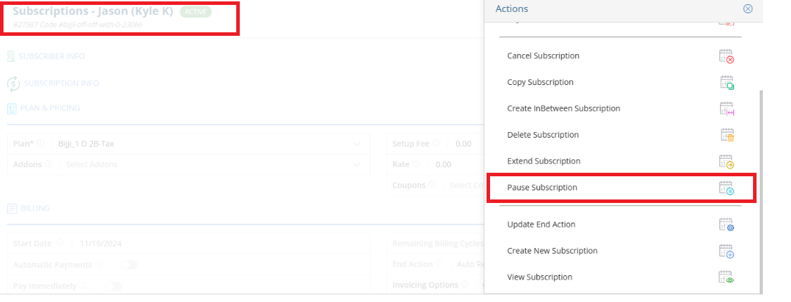Select the Pause Subscription menu entry
This screenshot has width=791, height=302.
point(621,188)
